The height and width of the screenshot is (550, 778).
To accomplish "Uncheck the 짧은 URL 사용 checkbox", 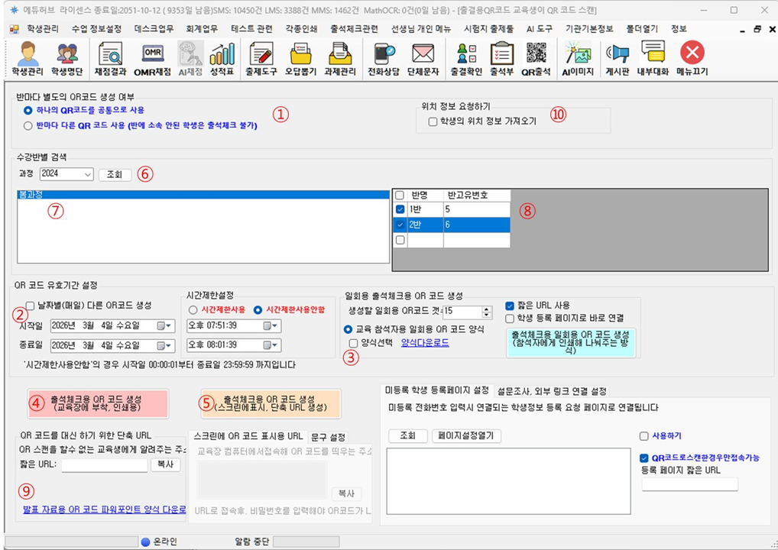I will (x=510, y=306).
